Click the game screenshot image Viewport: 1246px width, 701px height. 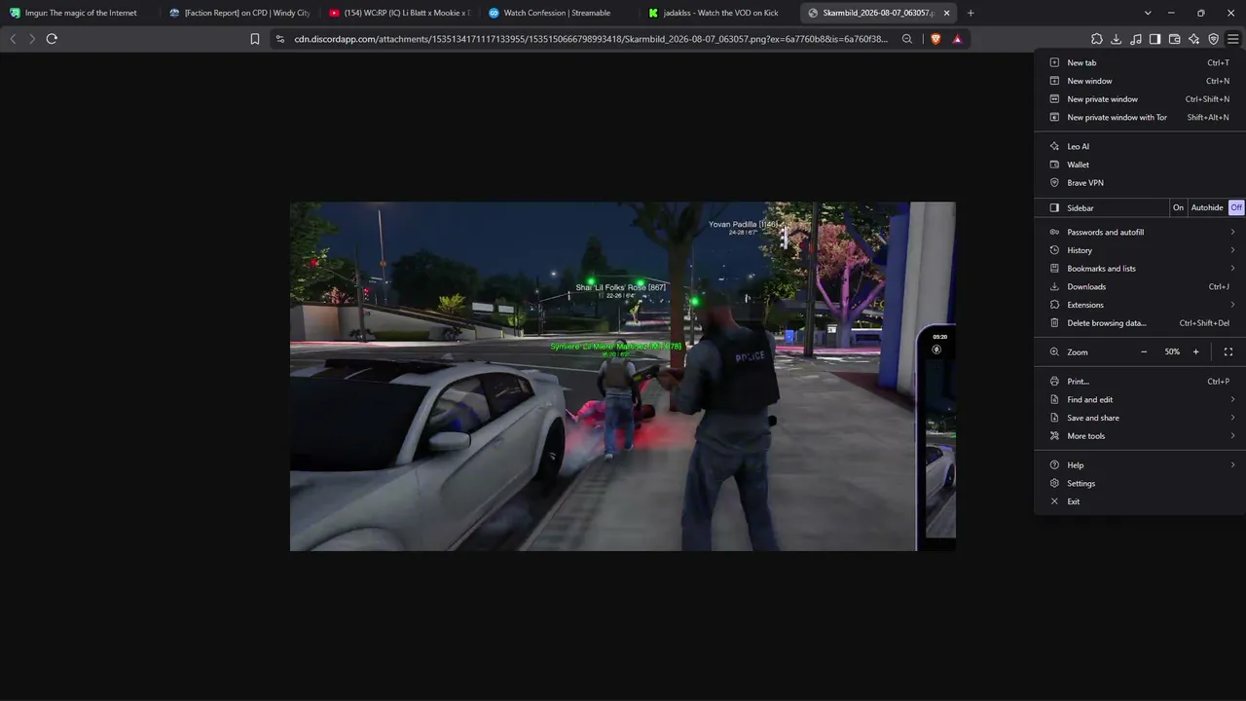tap(623, 377)
